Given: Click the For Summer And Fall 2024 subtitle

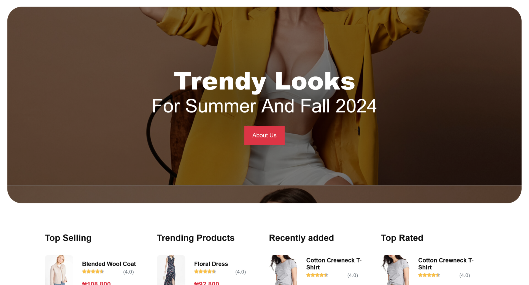Looking at the screenshot, I should 264,106.
